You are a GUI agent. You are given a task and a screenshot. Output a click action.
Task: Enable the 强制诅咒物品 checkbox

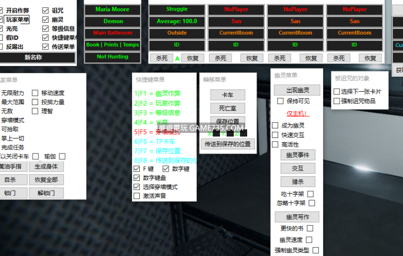336,101
